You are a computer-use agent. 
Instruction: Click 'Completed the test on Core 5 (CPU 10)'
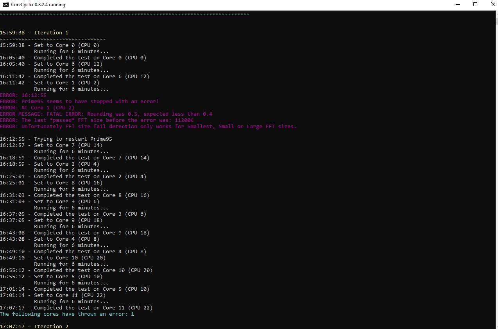click(x=91, y=289)
